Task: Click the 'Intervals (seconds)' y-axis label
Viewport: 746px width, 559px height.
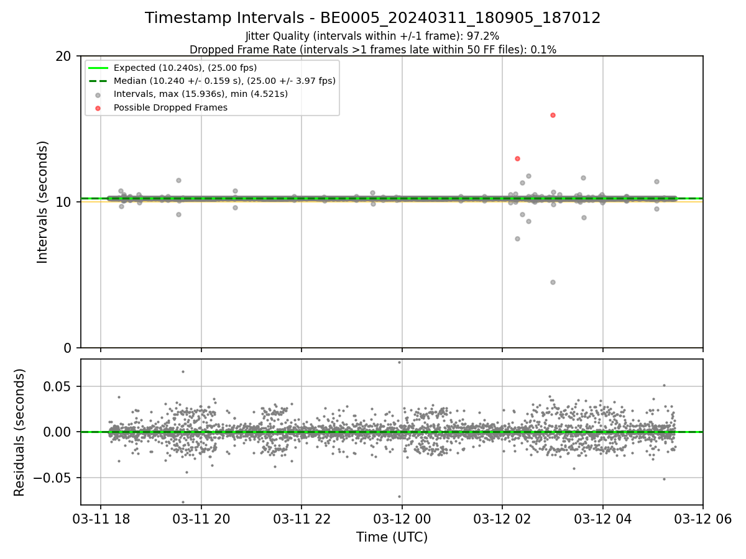Action: (x=43, y=202)
